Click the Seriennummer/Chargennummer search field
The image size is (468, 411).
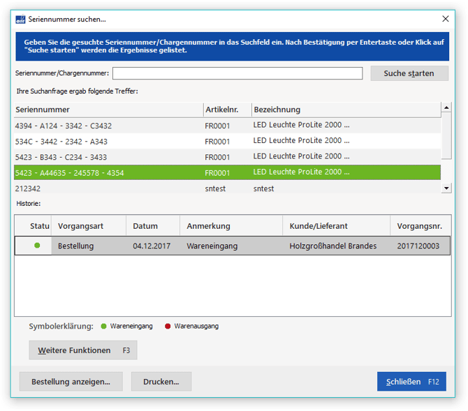tap(237, 73)
